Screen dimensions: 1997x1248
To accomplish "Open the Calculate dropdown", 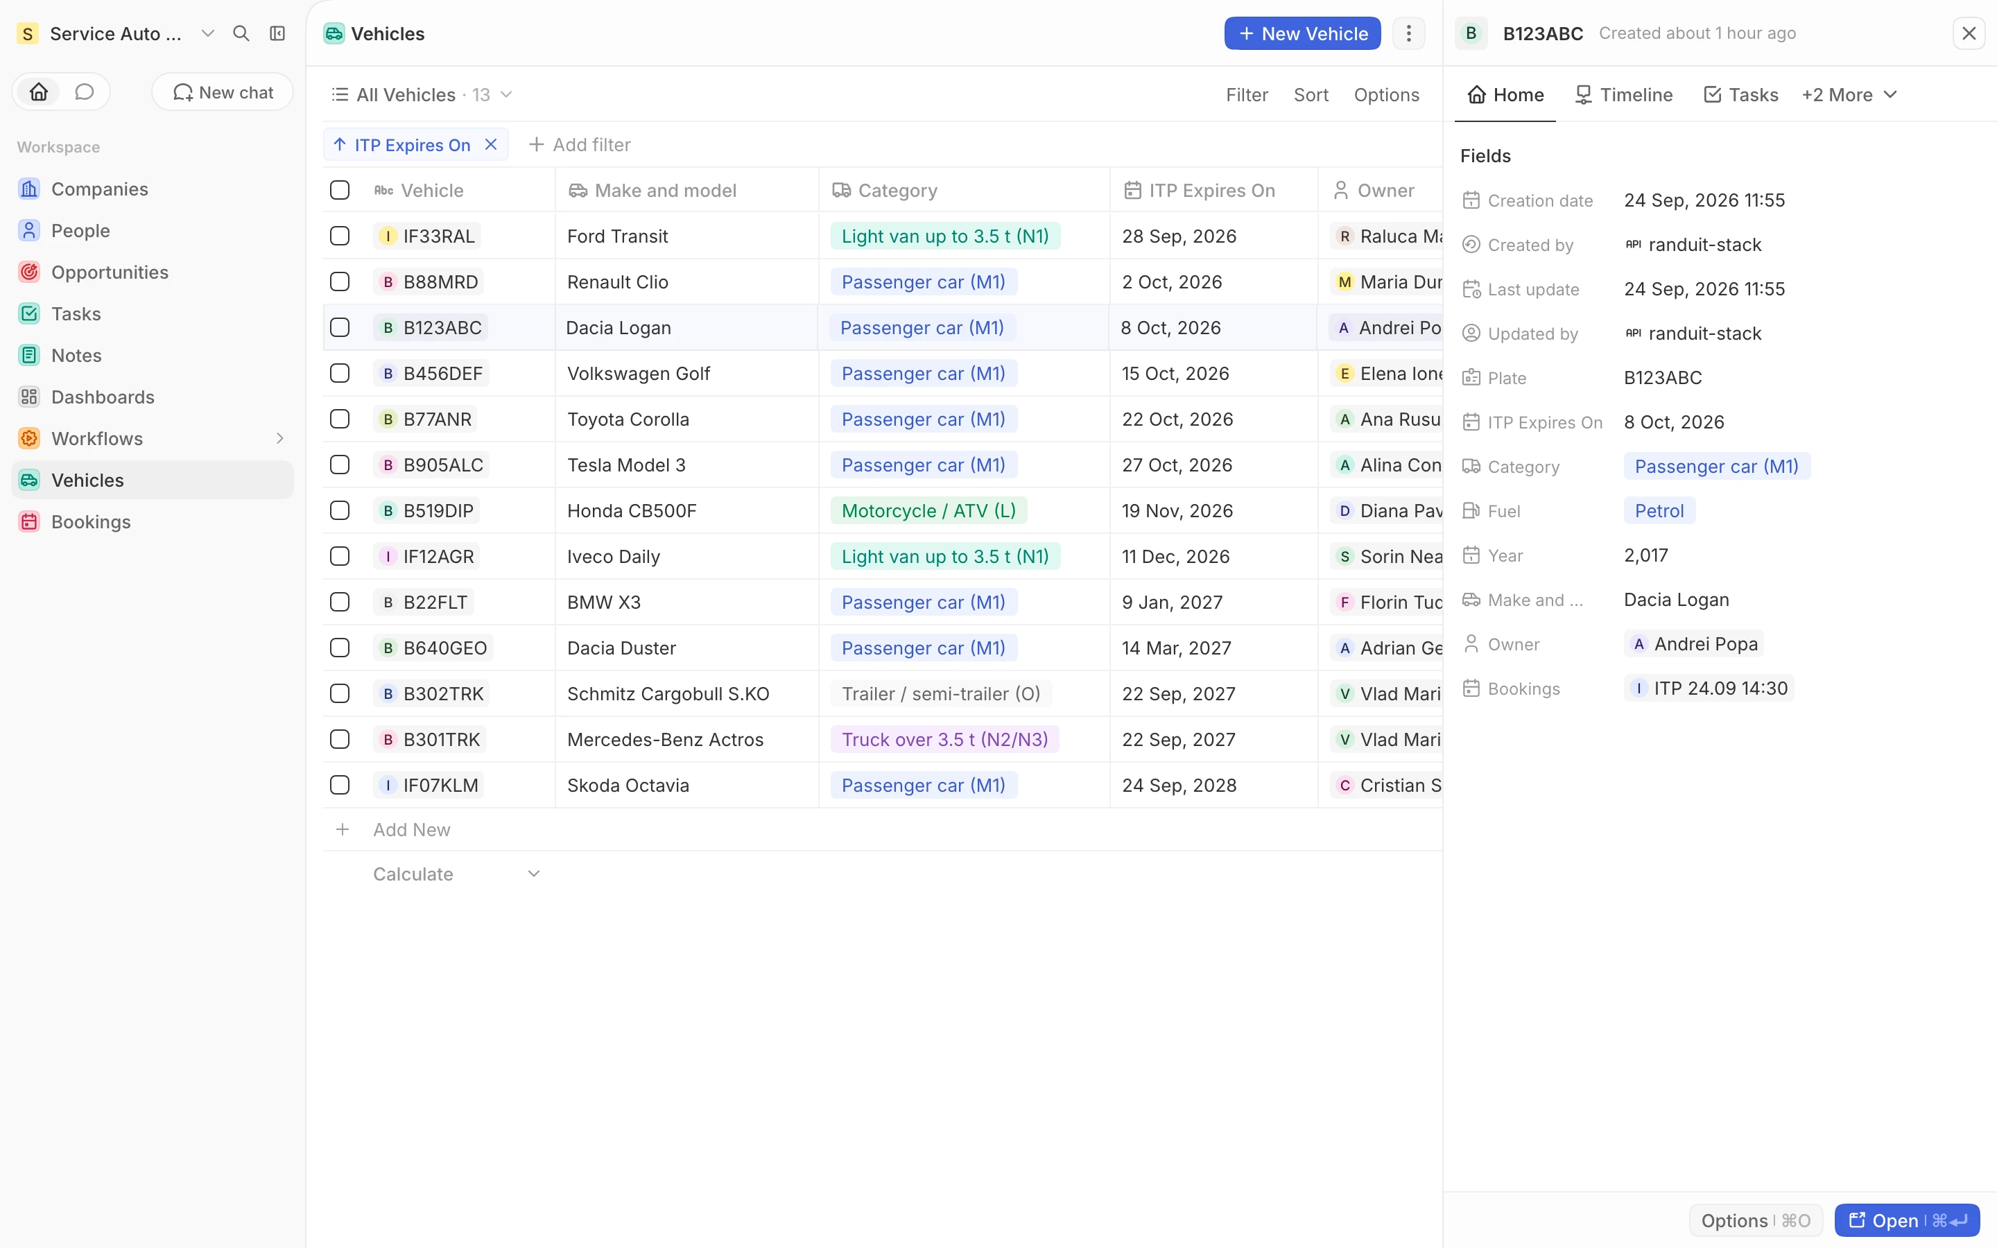I will click(457, 874).
